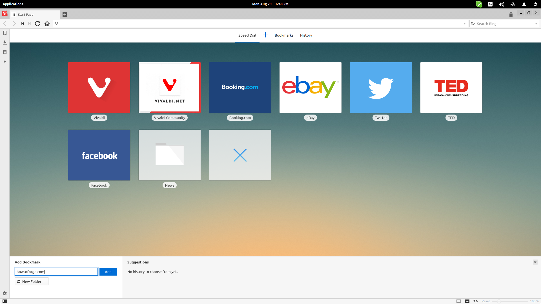Open the green checkmark tray icon
Viewport: 541px width, 304px height.
coord(479,4)
